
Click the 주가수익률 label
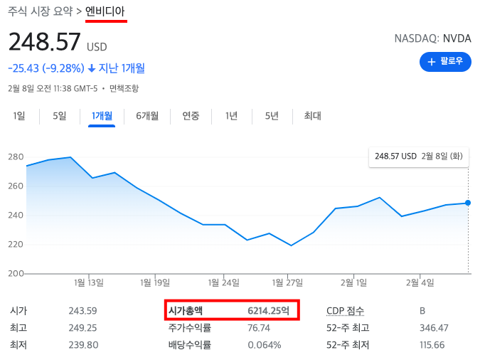click(190, 328)
